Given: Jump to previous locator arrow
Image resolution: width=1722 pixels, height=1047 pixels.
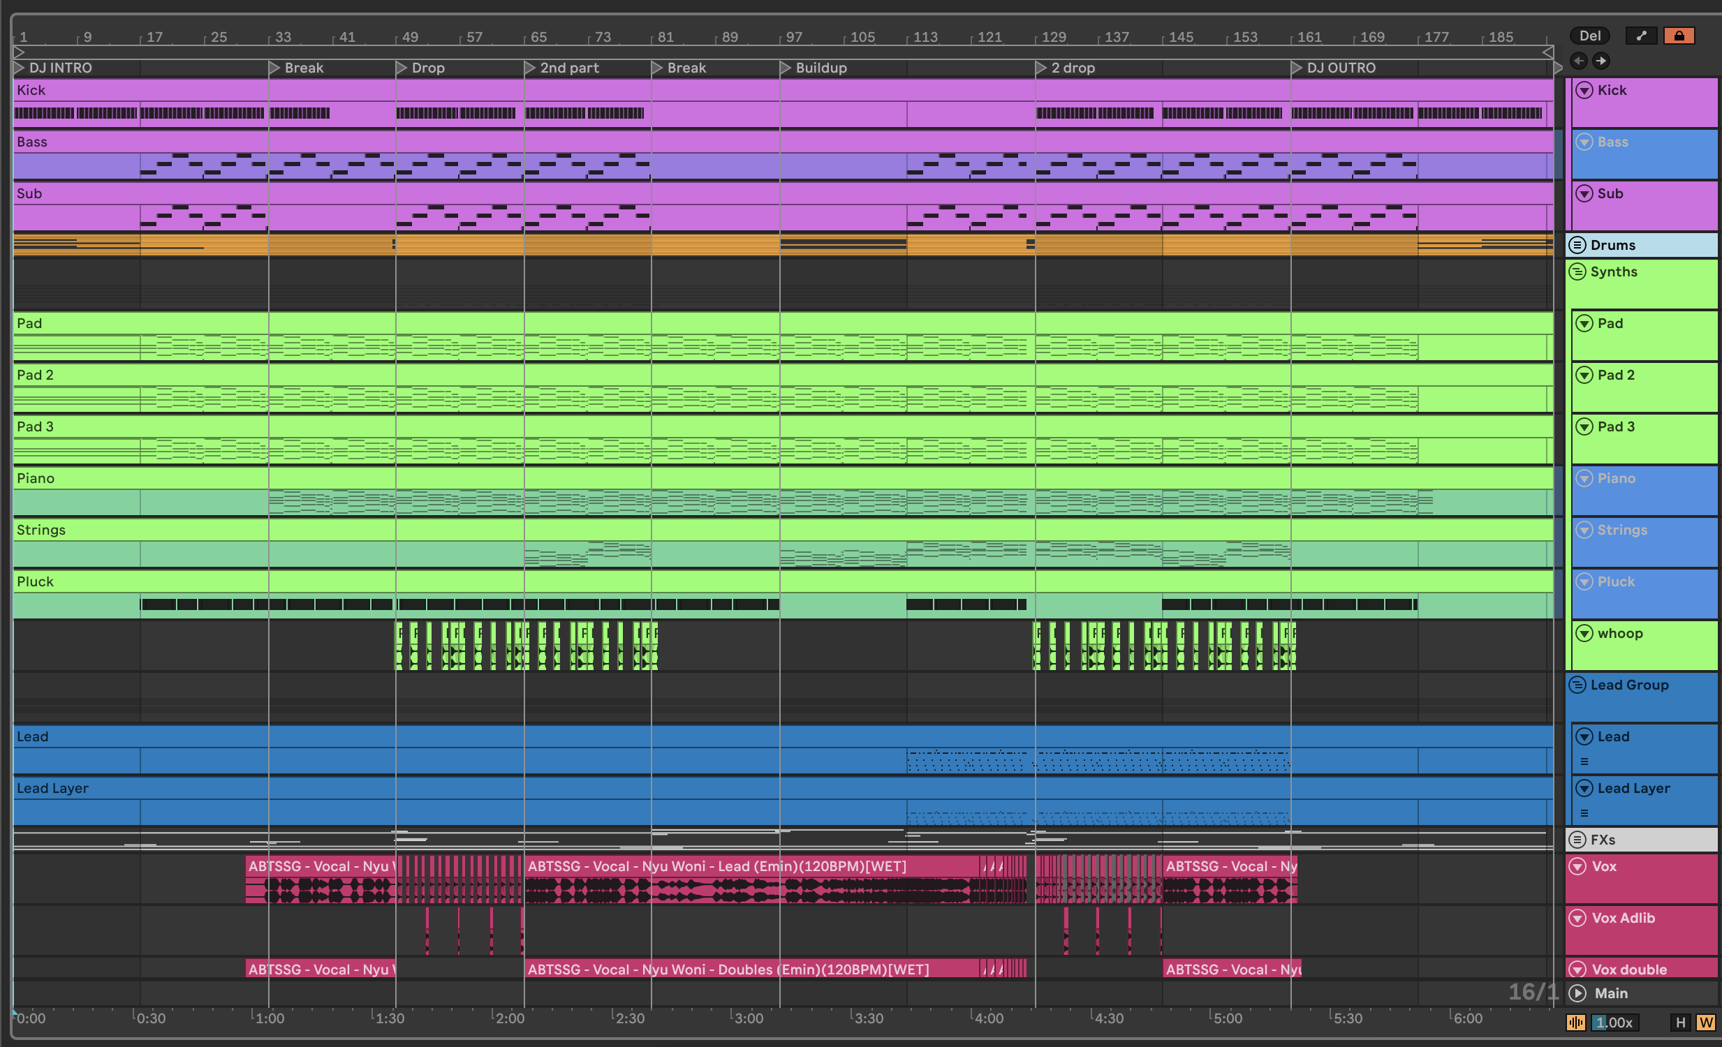Looking at the screenshot, I should point(1578,61).
